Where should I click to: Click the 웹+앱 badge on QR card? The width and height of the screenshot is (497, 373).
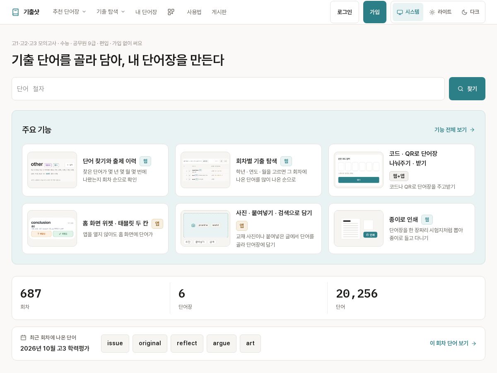tap(399, 176)
